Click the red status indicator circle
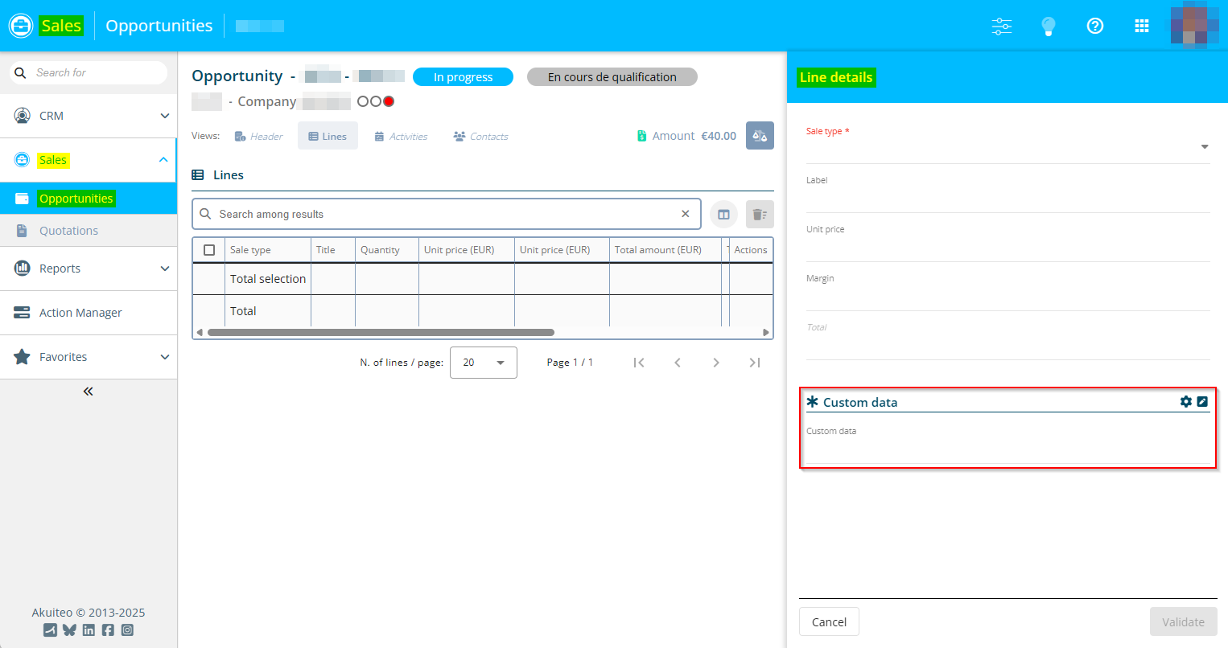Image resolution: width=1228 pixels, height=648 pixels. coord(389,101)
